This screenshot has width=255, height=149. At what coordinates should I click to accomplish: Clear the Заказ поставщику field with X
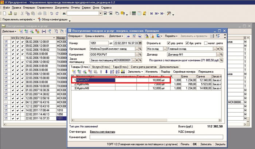(137, 60)
